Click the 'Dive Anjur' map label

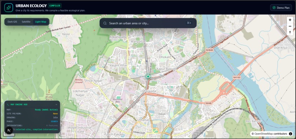[x=281, y=48]
